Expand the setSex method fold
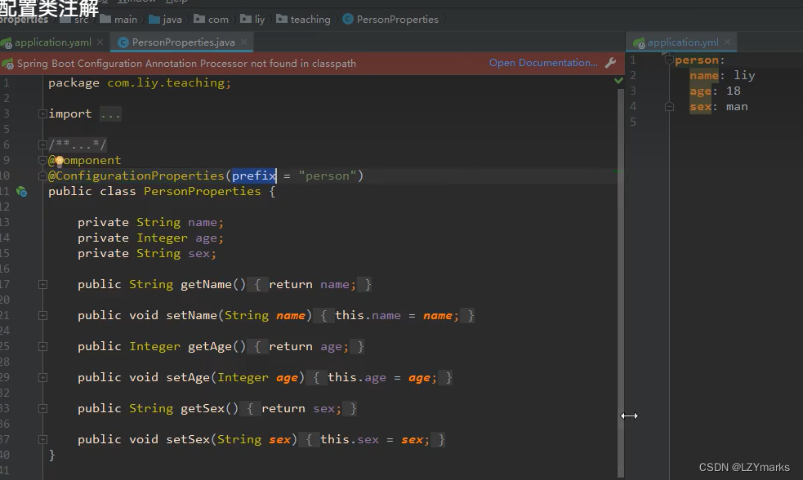Image resolution: width=803 pixels, height=480 pixels. tap(43, 439)
